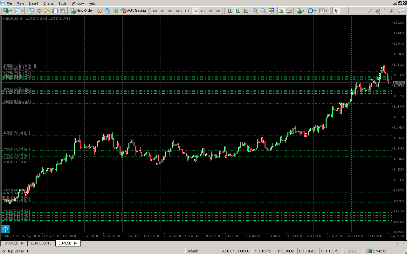Select the Equidistant Channel tool

point(378,11)
